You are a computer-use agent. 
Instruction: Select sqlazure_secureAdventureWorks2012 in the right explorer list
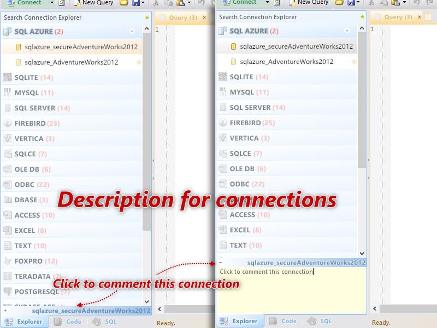287,46
